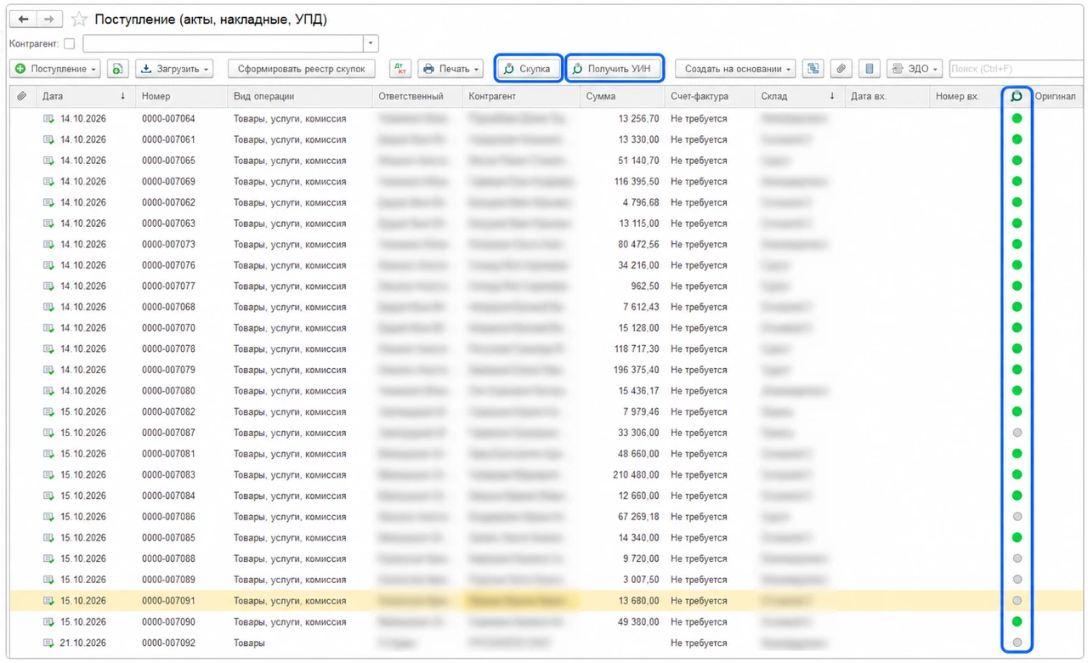
Task: Open the Контрагент filter dropdown arrow
Action: (371, 43)
